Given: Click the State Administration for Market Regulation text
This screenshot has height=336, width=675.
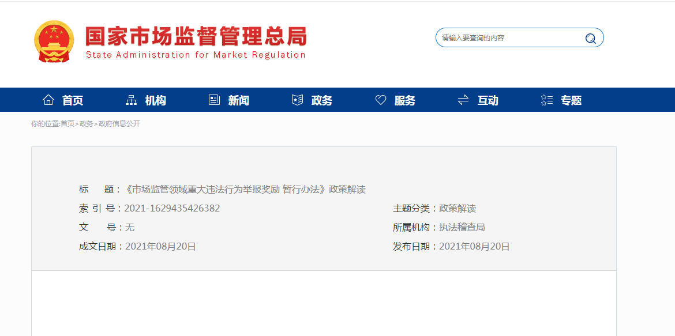Looking at the screenshot, I should 196,55.
